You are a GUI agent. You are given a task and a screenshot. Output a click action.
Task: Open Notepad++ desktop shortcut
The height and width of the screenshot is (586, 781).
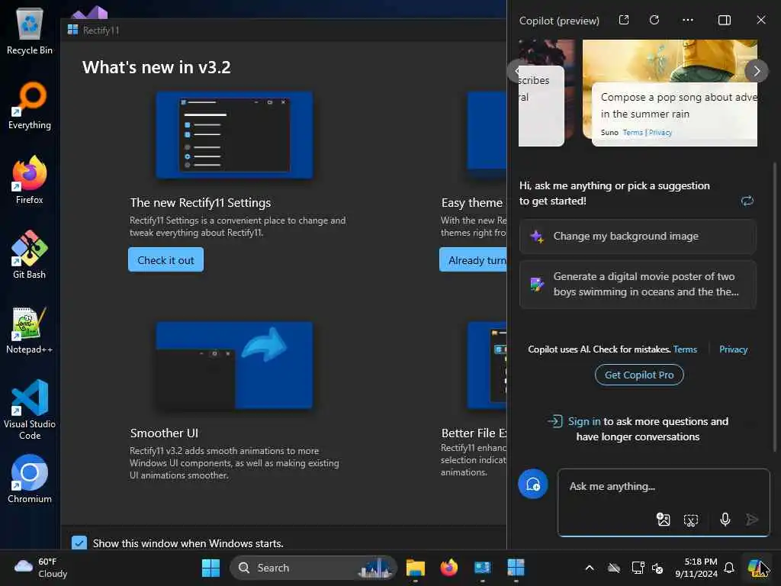pos(30,330)
